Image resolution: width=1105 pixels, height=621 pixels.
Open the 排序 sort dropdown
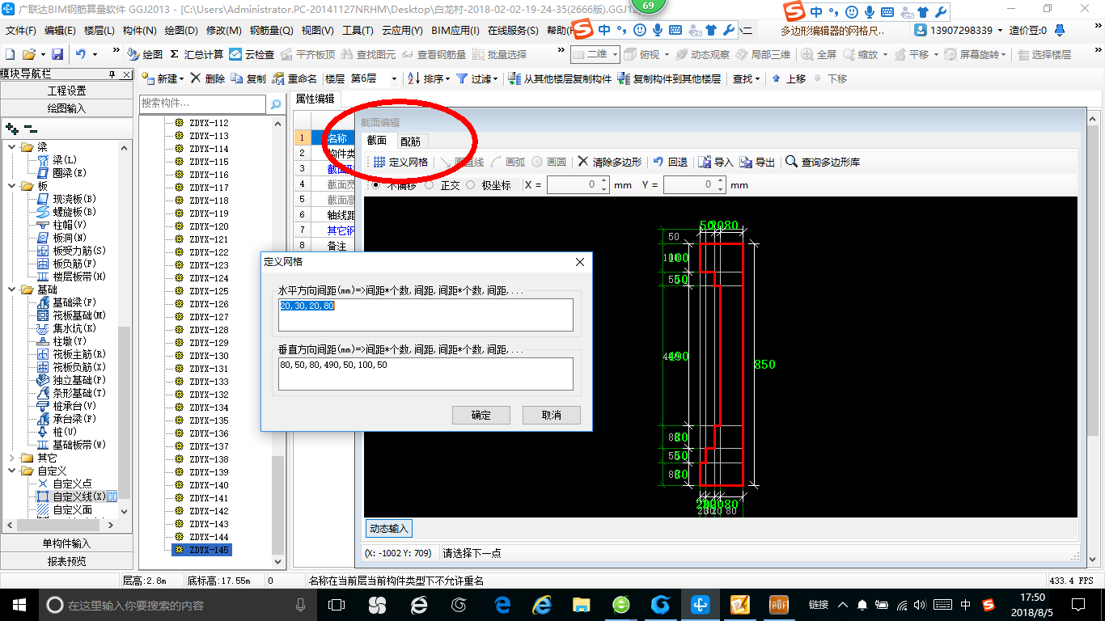click(428, 78)
